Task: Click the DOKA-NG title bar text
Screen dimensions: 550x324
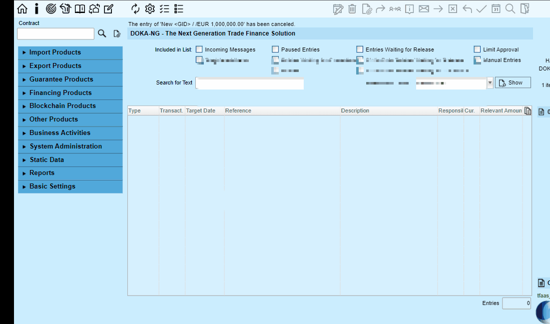Action: pos(213,33)
